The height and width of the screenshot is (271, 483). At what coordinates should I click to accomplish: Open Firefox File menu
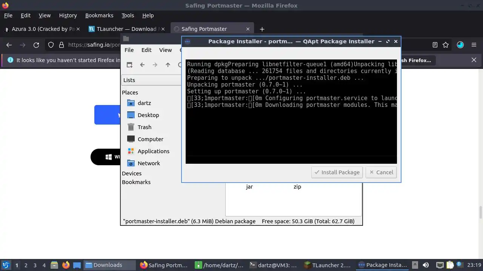8,15
